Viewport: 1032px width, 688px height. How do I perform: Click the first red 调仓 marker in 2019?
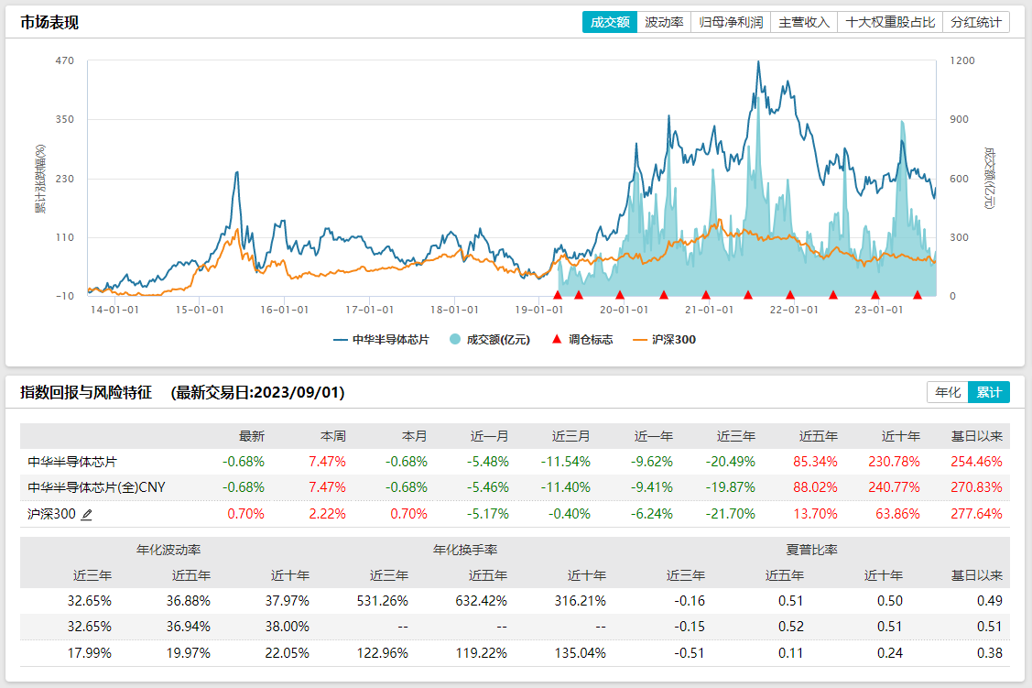[558, 294]
